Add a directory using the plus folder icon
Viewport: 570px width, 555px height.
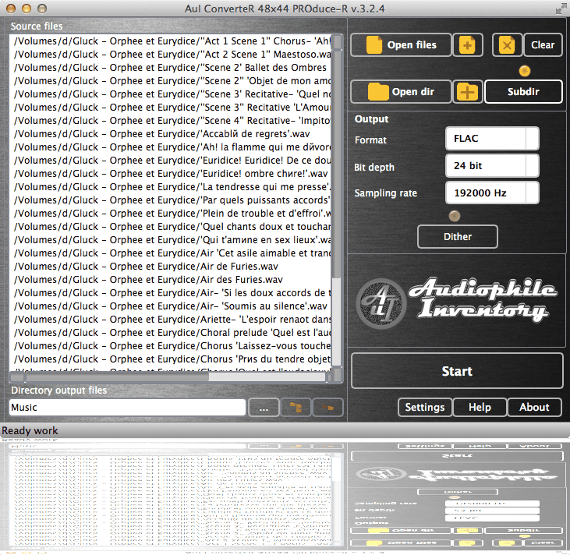click(468, 92)
